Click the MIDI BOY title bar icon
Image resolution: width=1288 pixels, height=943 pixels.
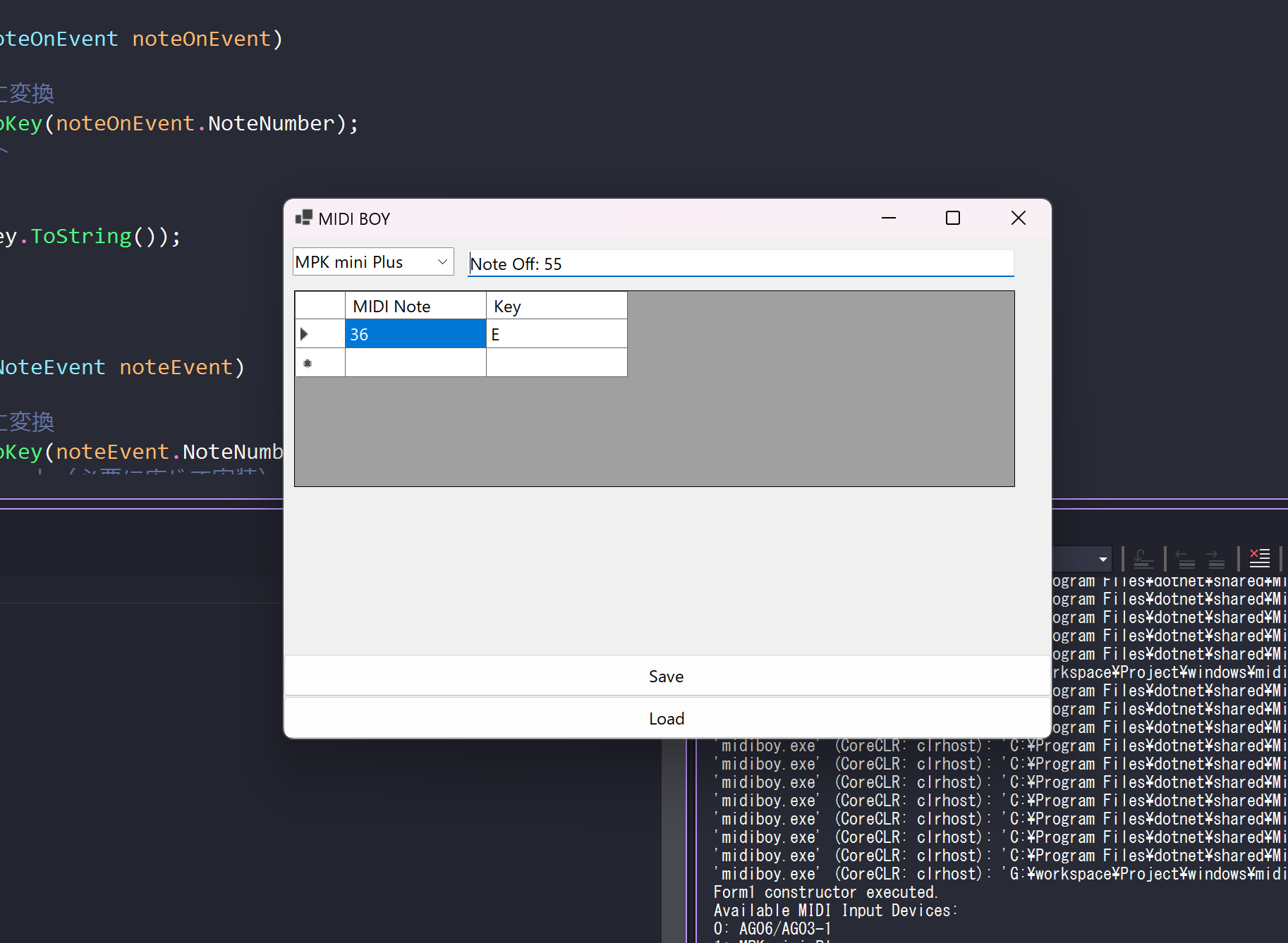[x=304, y=218]
